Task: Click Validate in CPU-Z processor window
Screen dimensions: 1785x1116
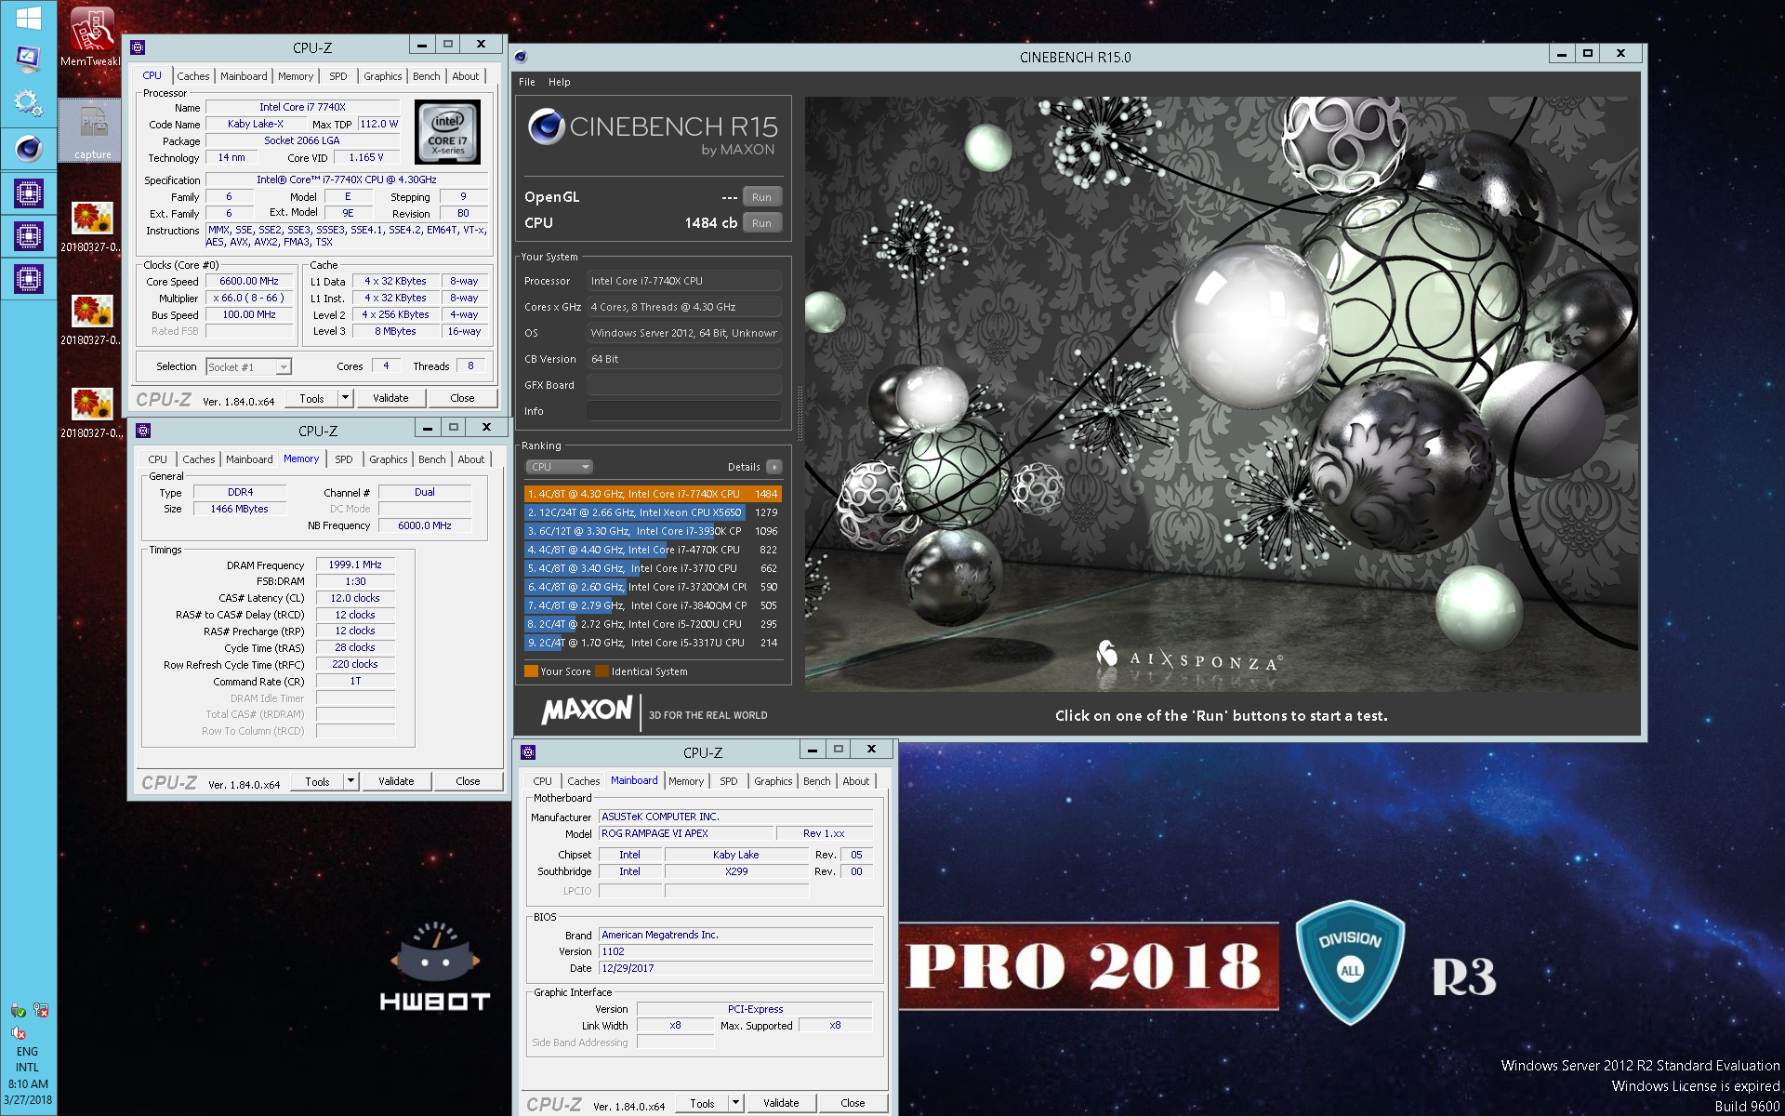Action: coord(390,398)
